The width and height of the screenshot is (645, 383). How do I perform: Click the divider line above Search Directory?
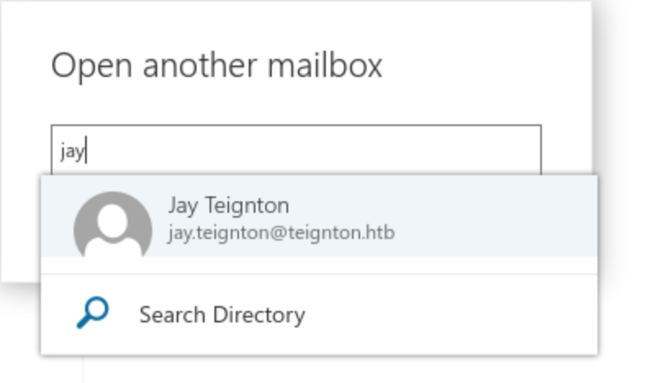tap(319, 274)
